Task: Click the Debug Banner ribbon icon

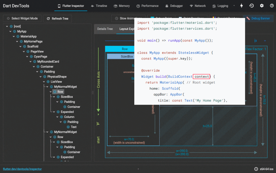Action: [x=248, y=18]
